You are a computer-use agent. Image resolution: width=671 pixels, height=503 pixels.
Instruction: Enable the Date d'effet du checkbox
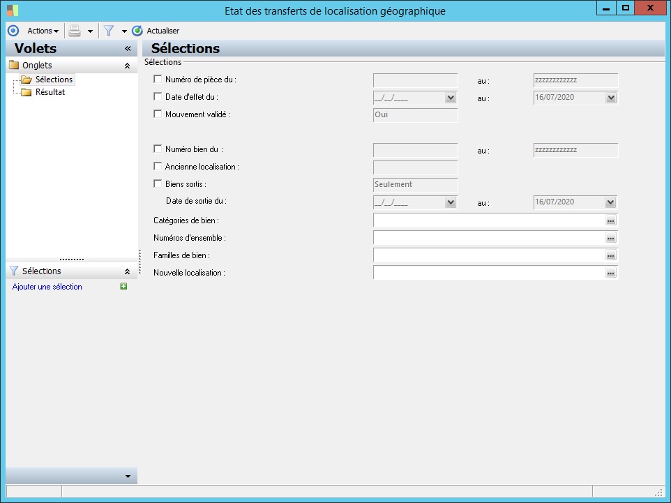click(158, 97)
